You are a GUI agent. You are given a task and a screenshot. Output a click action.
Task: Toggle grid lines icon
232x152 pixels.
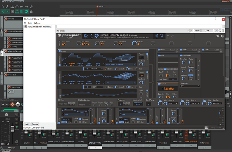click(22, 11)
